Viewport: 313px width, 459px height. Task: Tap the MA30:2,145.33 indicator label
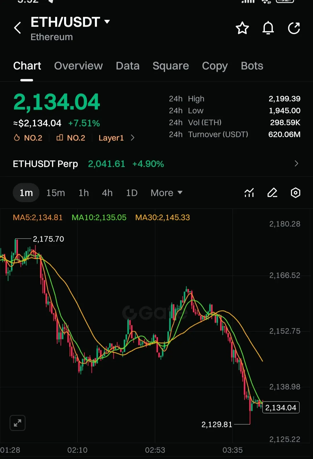(162, 217)
